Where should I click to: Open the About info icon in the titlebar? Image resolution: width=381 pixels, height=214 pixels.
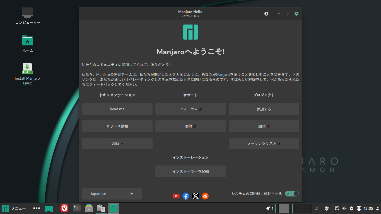pos(266,14)
